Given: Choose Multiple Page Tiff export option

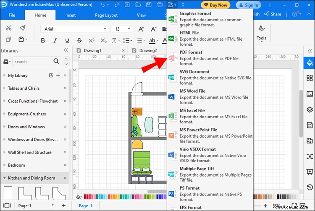Looking at the screenshot, I should tap(210, 175).
